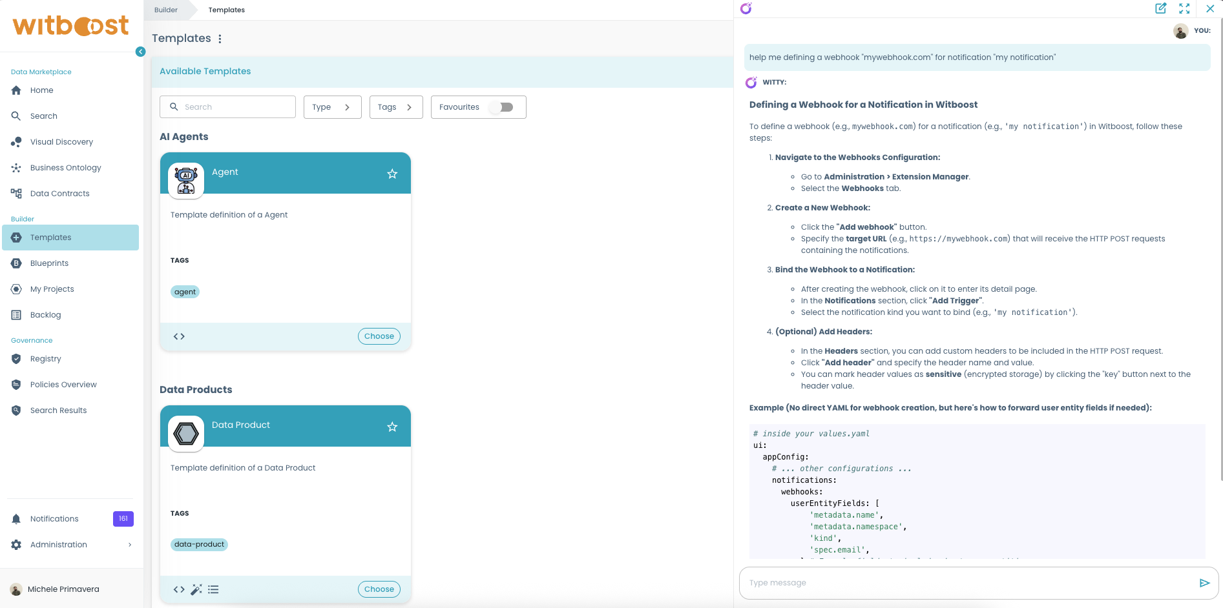1223x608 pixels.
Task: Open the list icon on Data Product card
Action: [x=213, y=589]
